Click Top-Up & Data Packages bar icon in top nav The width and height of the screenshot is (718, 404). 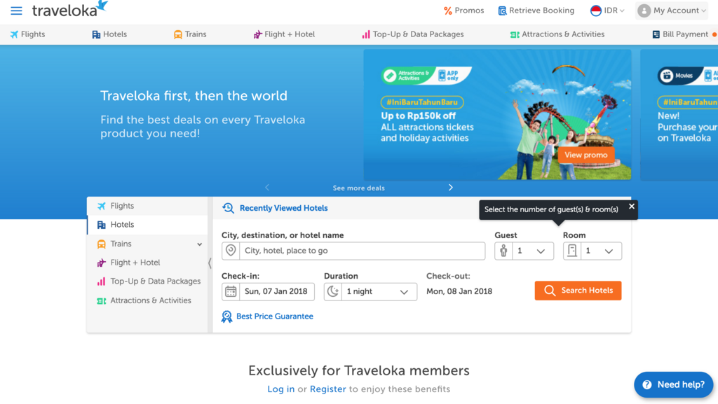[366, 34]
